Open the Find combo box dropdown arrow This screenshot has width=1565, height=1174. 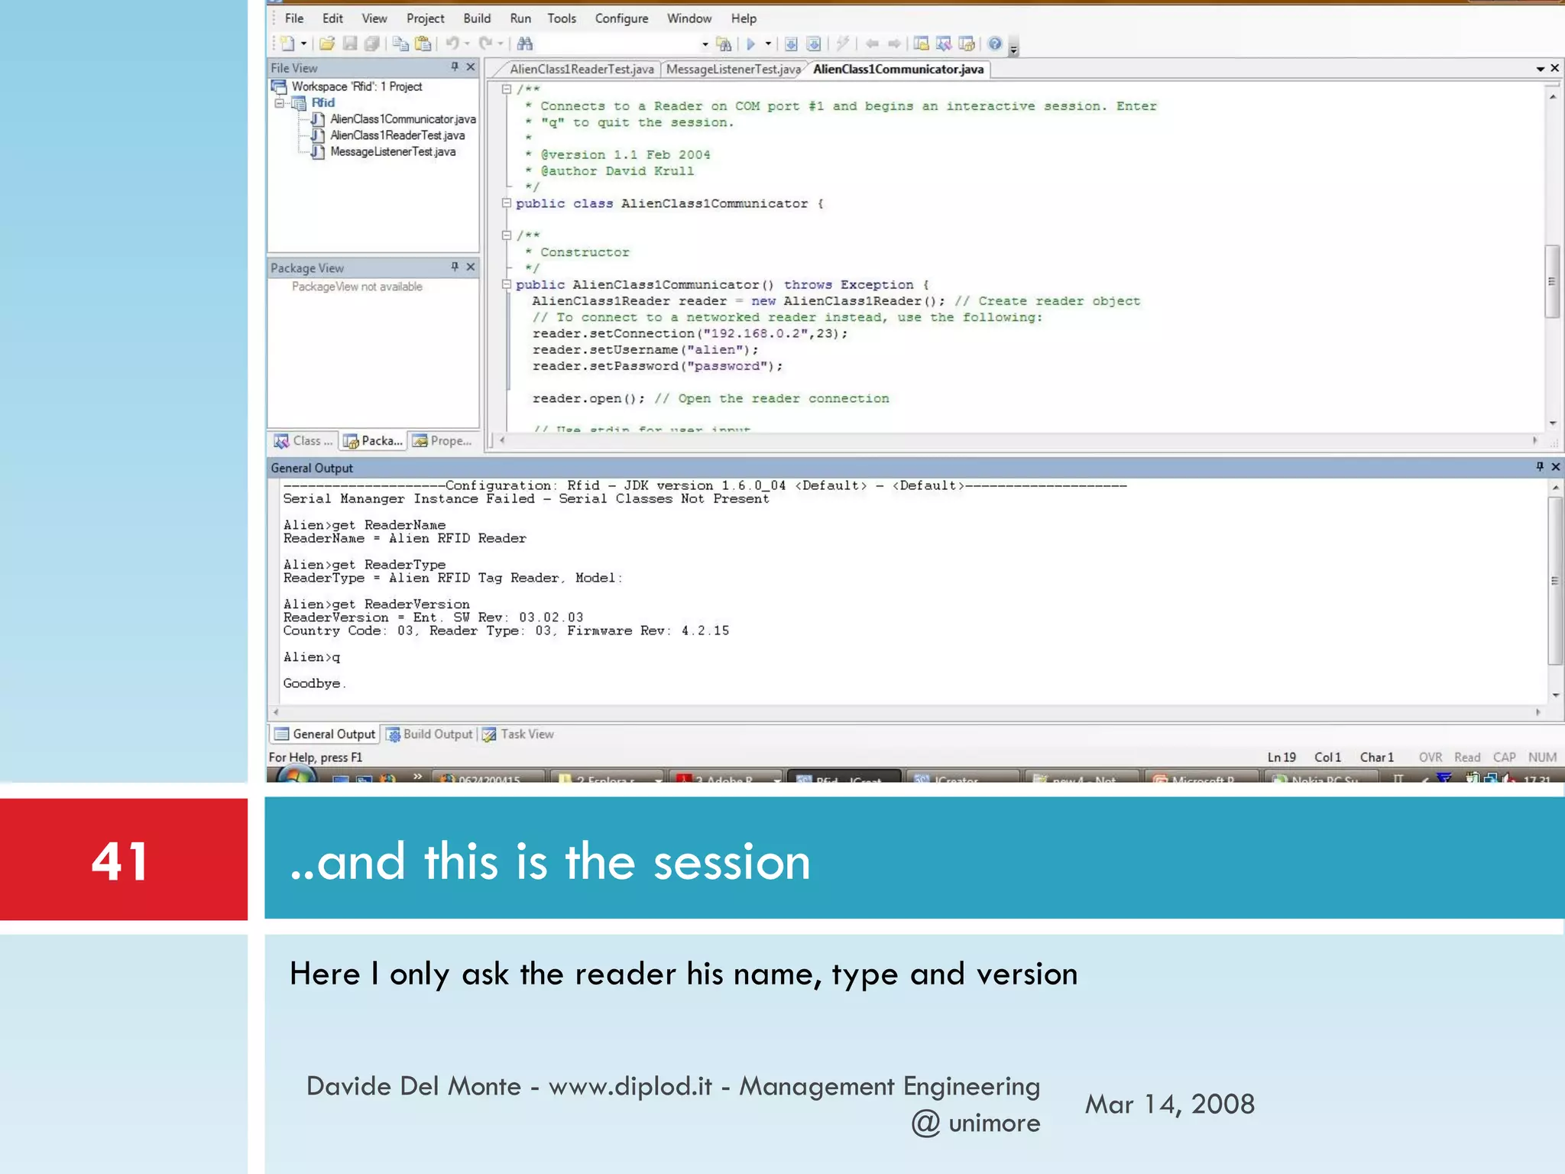705,44
